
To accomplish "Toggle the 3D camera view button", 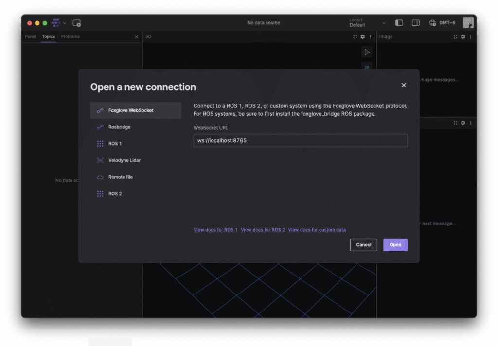I will tap(367, 67).
